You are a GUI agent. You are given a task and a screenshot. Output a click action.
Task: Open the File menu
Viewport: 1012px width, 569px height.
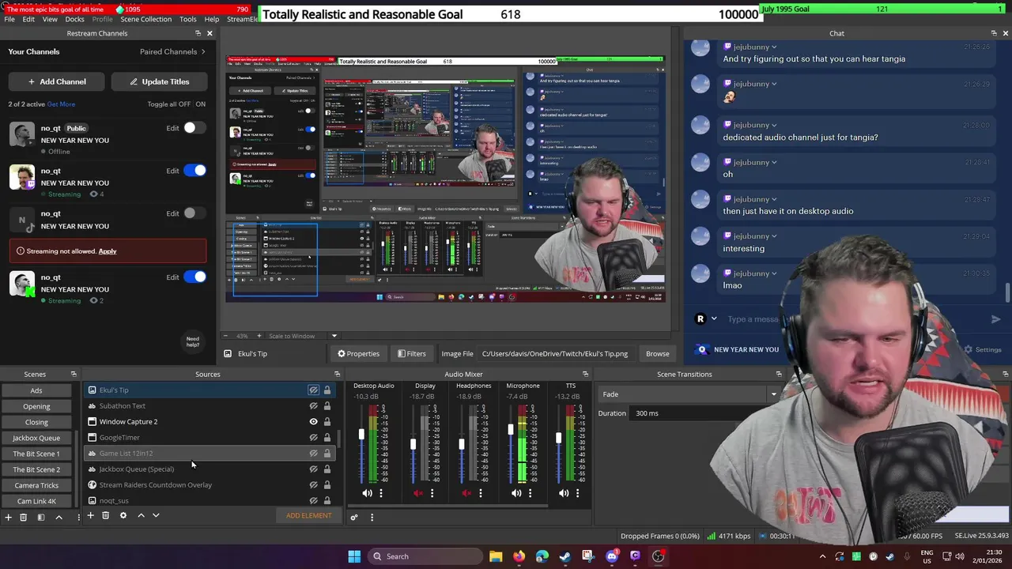9,19
